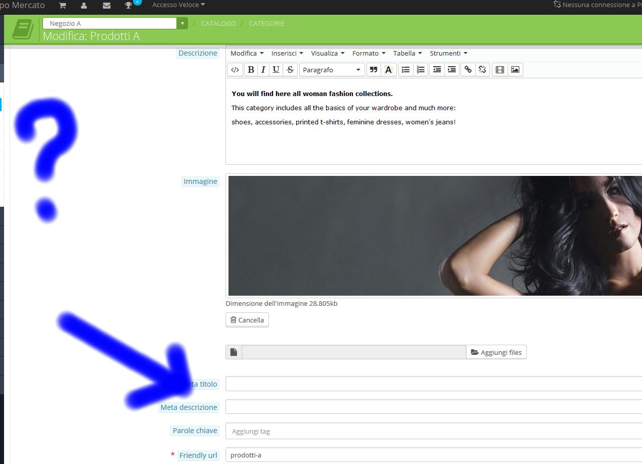Insert a video via film icon
642x464 pixels.
[x=500, y=70]
